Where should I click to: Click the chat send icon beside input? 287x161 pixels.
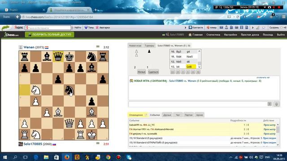(270, 104)
